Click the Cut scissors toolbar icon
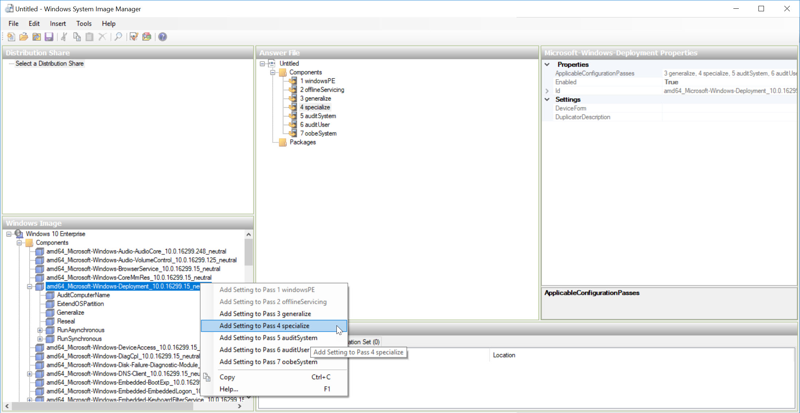 point(64,37)
